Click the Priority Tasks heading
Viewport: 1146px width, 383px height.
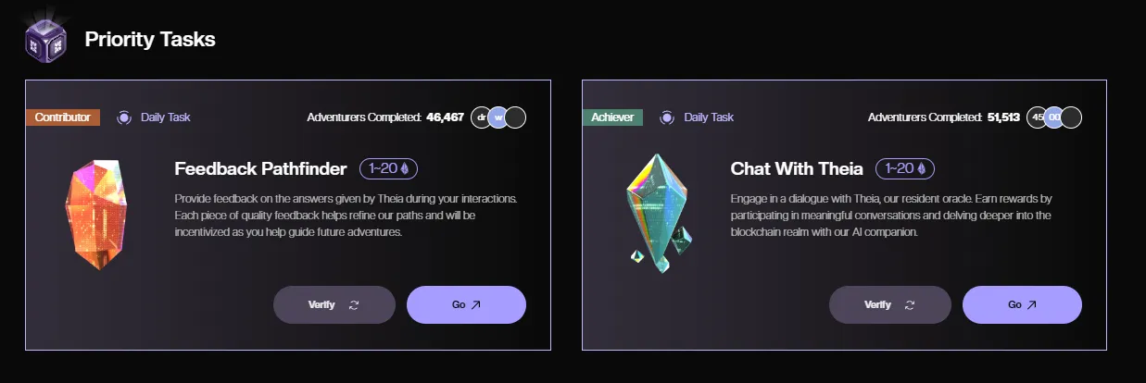[150, 40]
